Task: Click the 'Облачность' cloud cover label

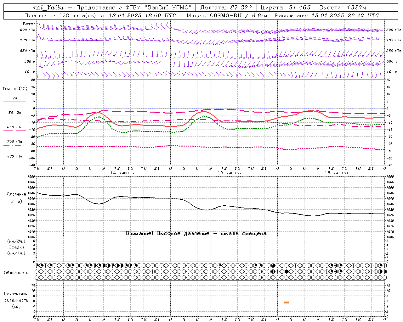Action: point(16,273)
